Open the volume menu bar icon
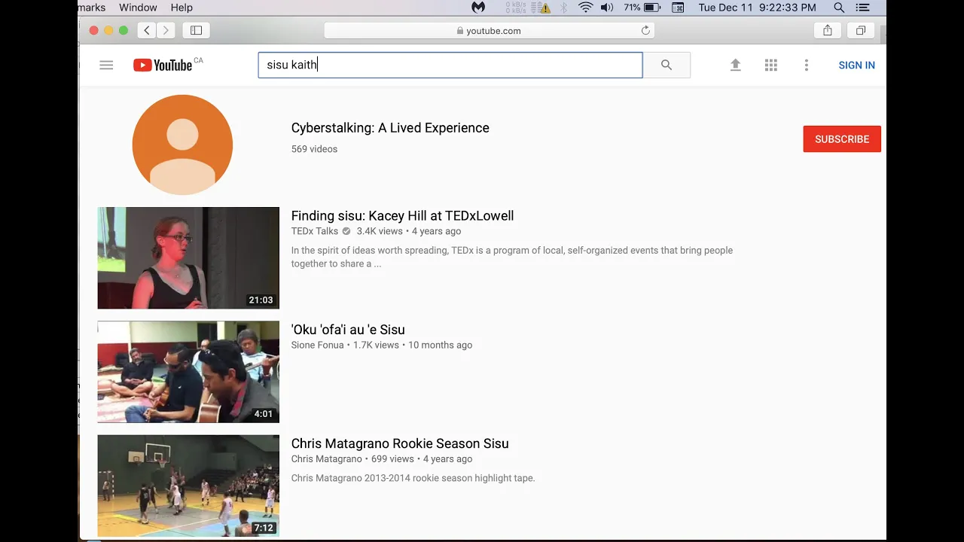964x542 pixels. point(607,8)
